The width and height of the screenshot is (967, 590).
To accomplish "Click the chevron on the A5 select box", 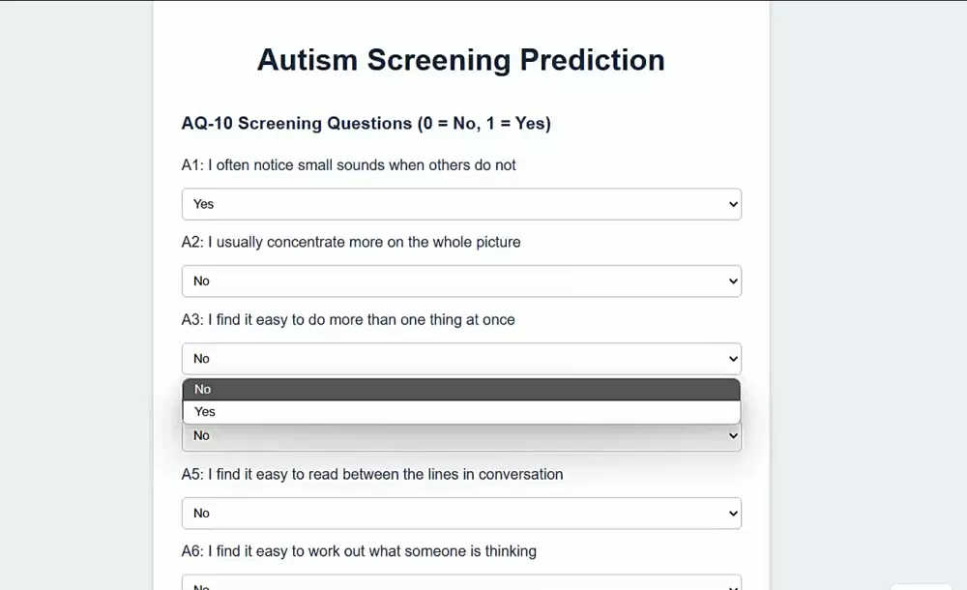I will (730, 513).
